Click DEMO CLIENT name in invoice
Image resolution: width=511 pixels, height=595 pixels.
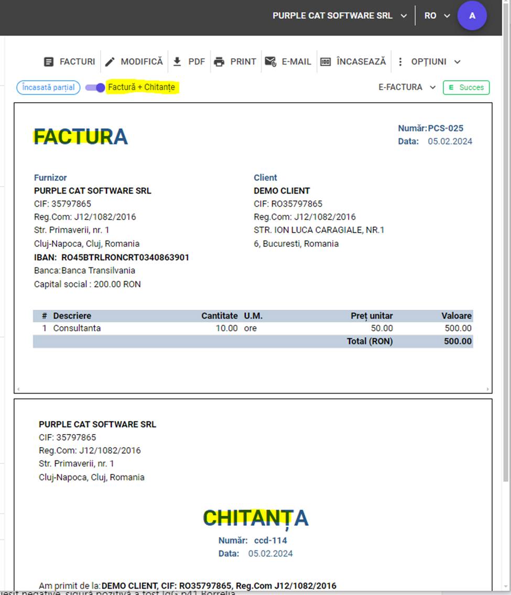[282, 191]
